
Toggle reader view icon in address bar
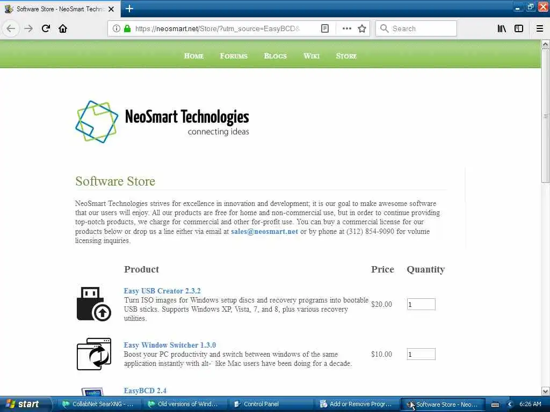pos(325,29)
